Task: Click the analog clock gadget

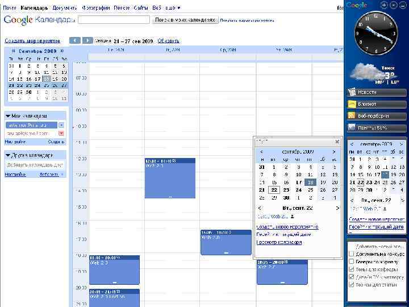Action: coord(376,33)
